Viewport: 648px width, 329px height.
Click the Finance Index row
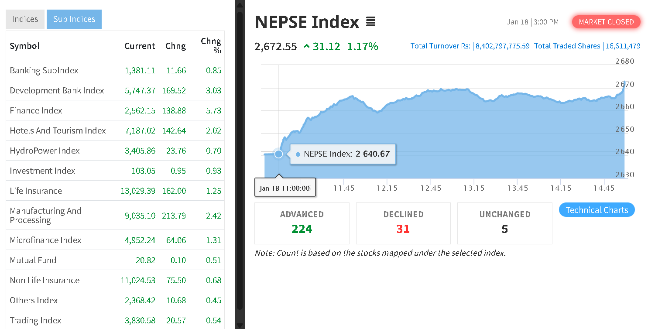click(36, 110)
